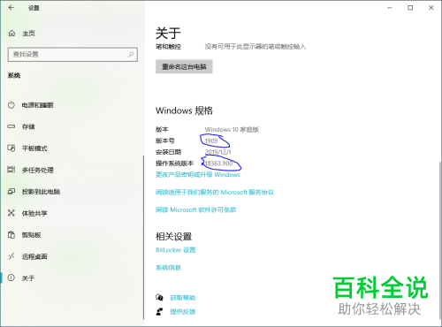This screenshot has height=327, width=442.
Task: Select the 平板模式 tablet mode icon
Action: [x=11, y=148]
